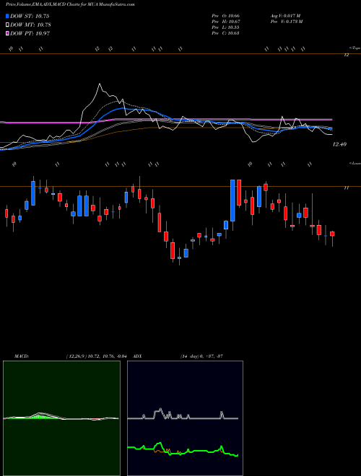Select the 'DOW PT: 10.97' legend label

pyautogui.click(x=30, y=33)
